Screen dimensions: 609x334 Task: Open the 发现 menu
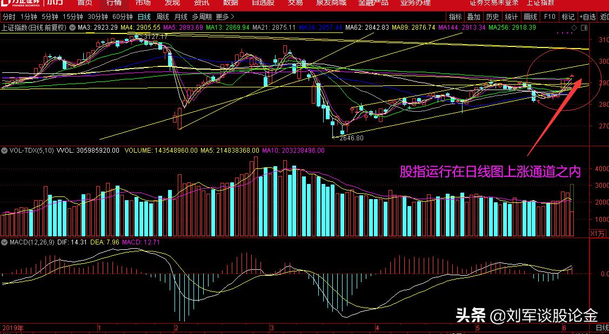172,3
